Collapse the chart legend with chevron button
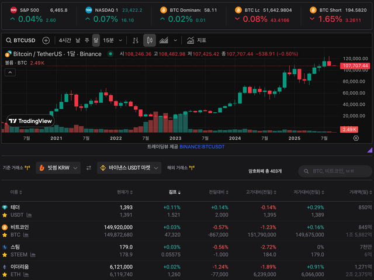 [x=10, y=72]
